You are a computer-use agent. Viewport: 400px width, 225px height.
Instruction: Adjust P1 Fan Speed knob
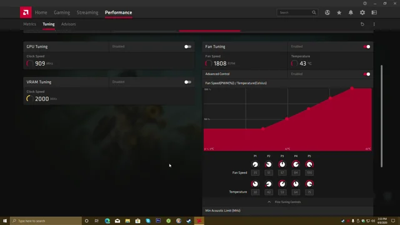255,164
